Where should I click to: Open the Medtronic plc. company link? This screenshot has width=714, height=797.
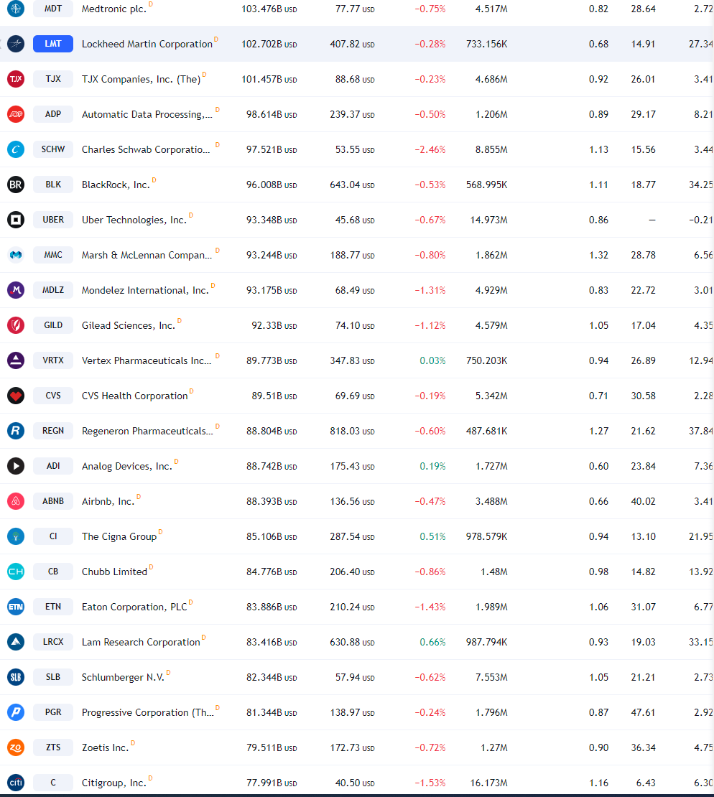[114, 9]
